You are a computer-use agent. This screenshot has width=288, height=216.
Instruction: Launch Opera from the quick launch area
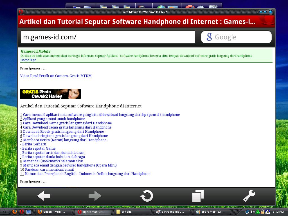[21, 211]
